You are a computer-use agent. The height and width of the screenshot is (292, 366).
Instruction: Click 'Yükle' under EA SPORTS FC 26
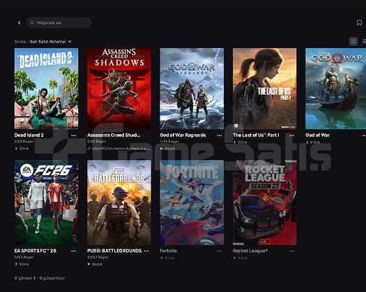[x=22, y=264]
